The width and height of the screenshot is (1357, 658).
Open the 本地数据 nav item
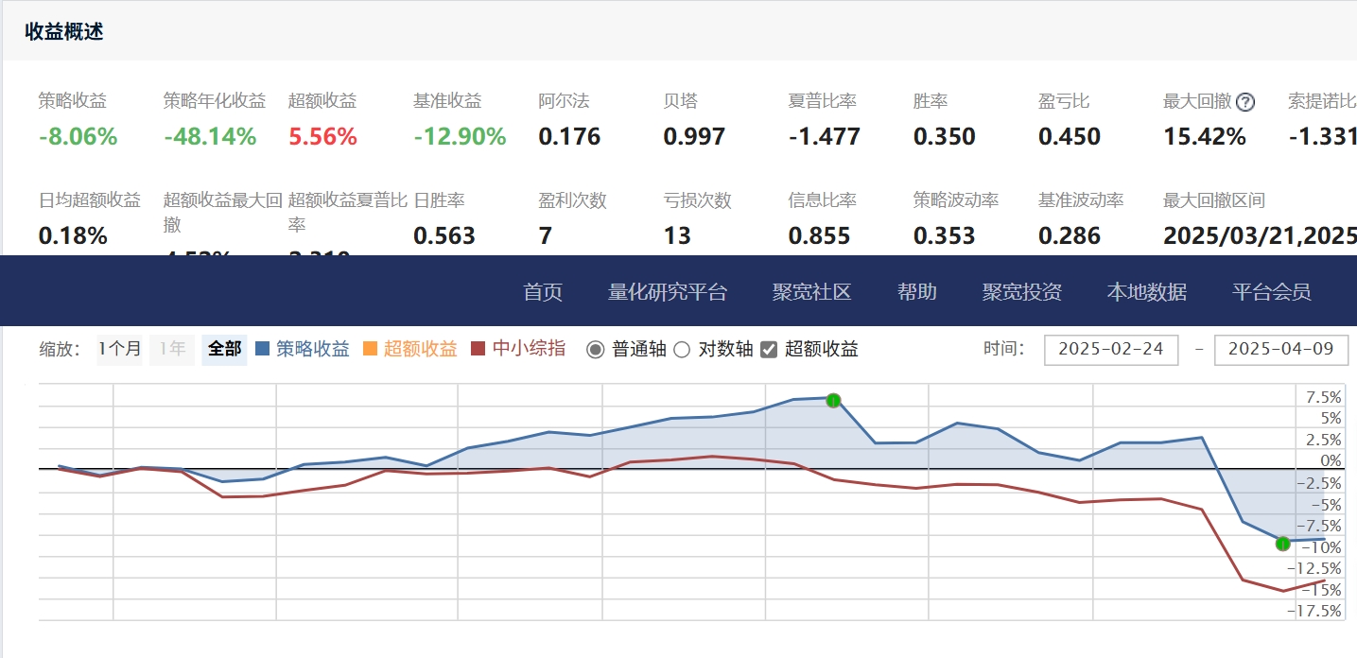[1147, 292]
